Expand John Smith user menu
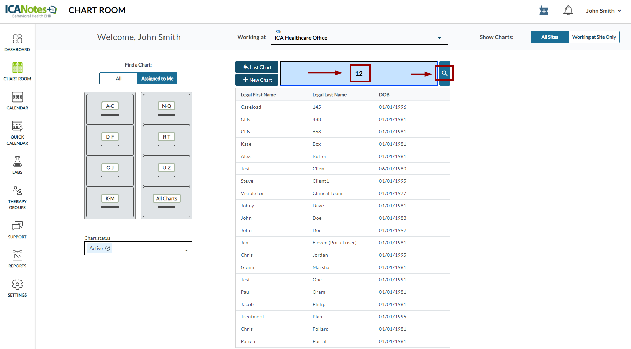631x349 pixels. (603, 11)
